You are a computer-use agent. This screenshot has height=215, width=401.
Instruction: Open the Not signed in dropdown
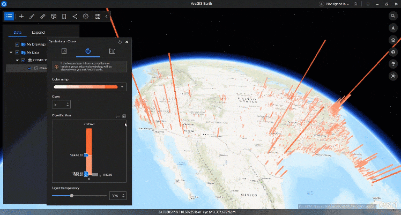pyautogui.click(x=337, y=4)
